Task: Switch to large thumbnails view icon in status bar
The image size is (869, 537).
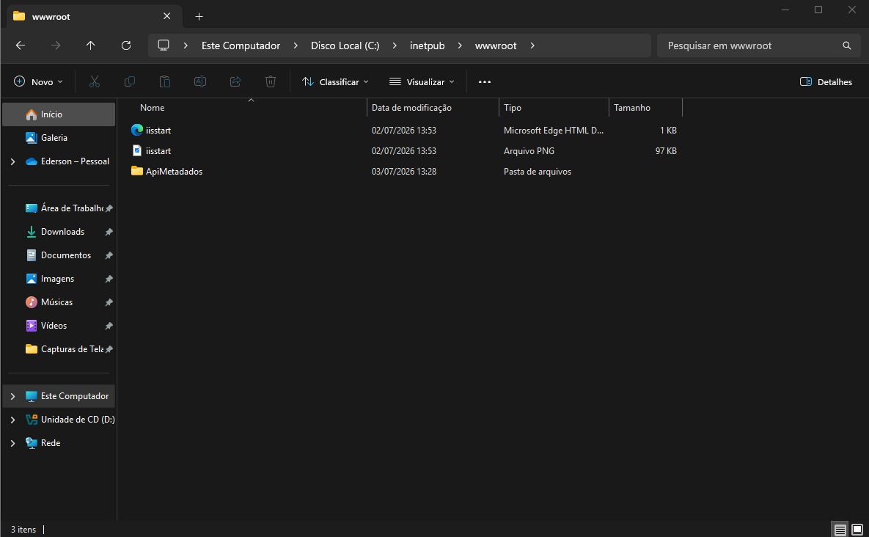Action: (857, 530)
